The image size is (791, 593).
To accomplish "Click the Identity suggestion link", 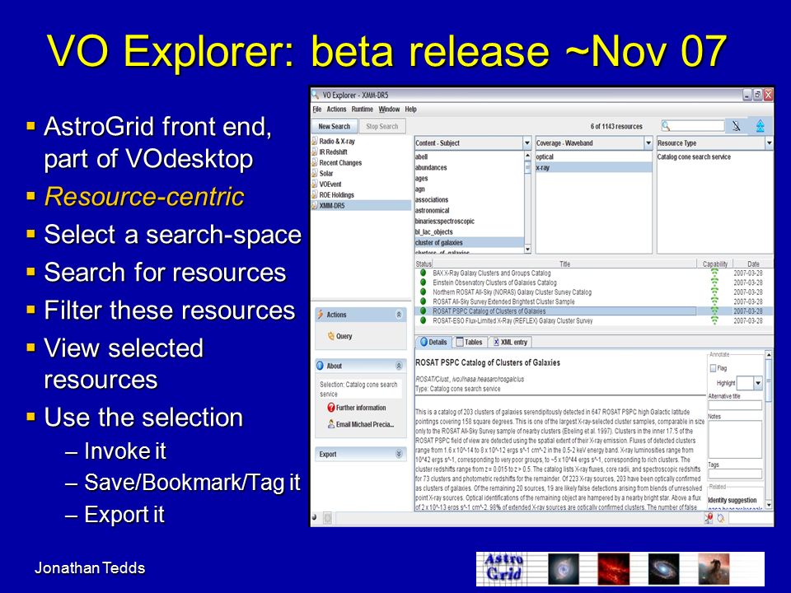I will tap(732, 500).
